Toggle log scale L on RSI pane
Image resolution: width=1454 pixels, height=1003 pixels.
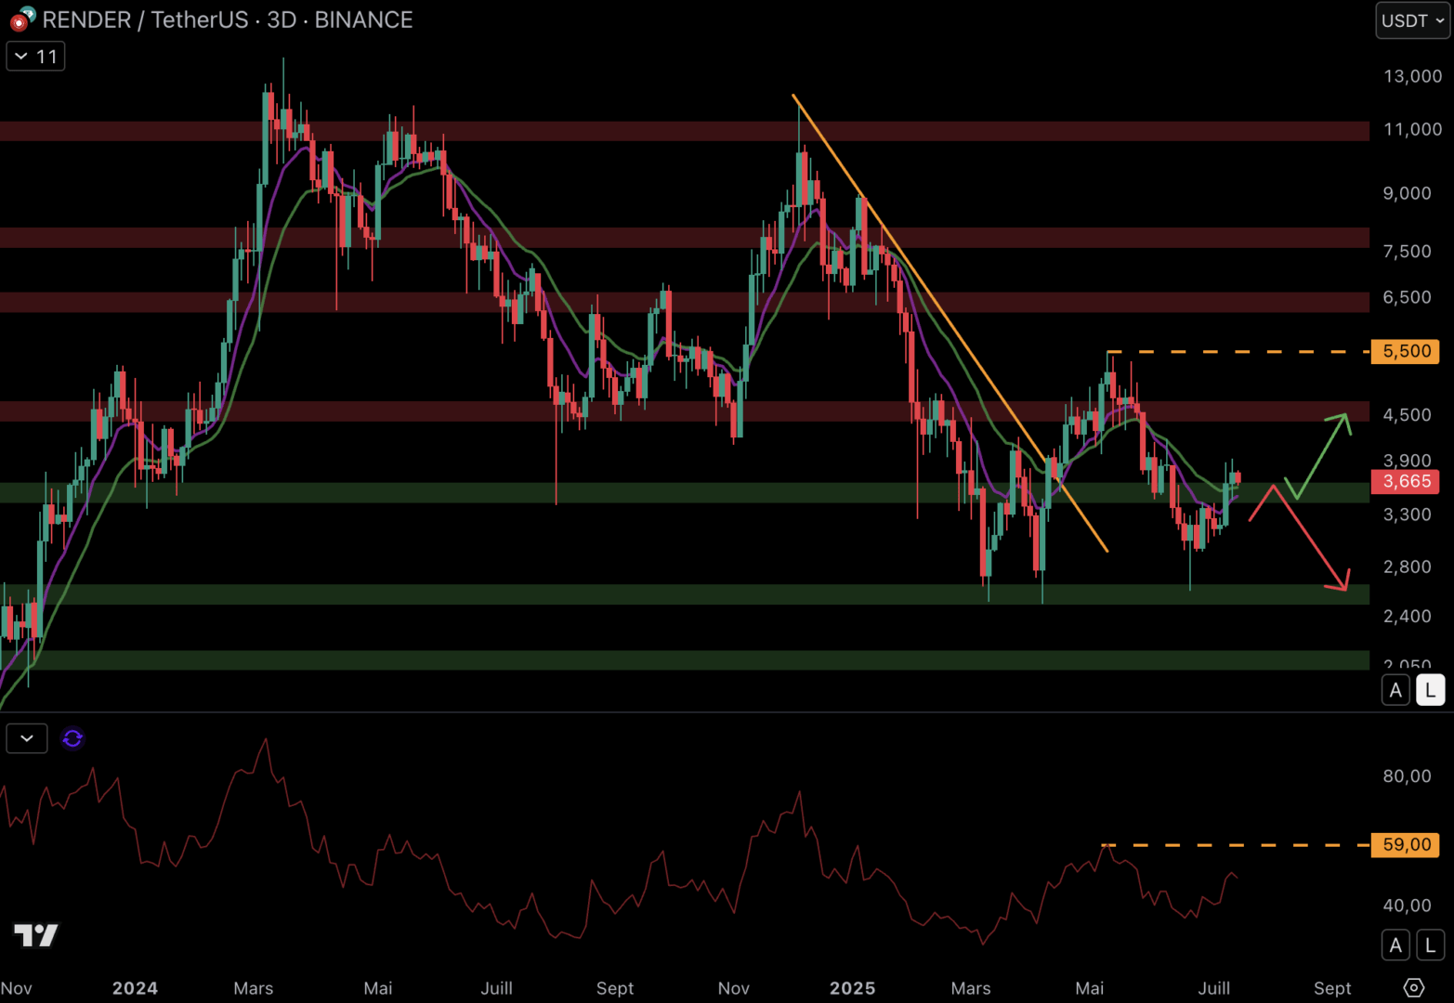(x=1430, y=945)
